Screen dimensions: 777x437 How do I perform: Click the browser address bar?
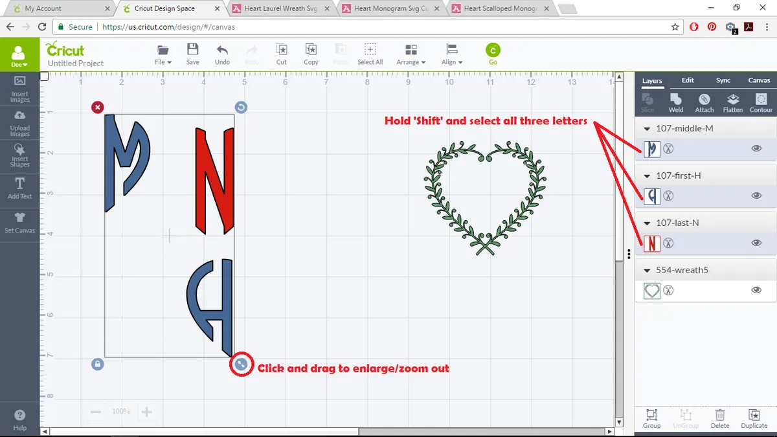[x=369, y=27]
